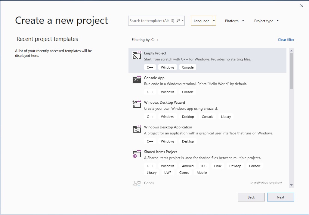This screenshot has width=309, height=215.
Task: Select the Empty Project title
Action: 155,53
